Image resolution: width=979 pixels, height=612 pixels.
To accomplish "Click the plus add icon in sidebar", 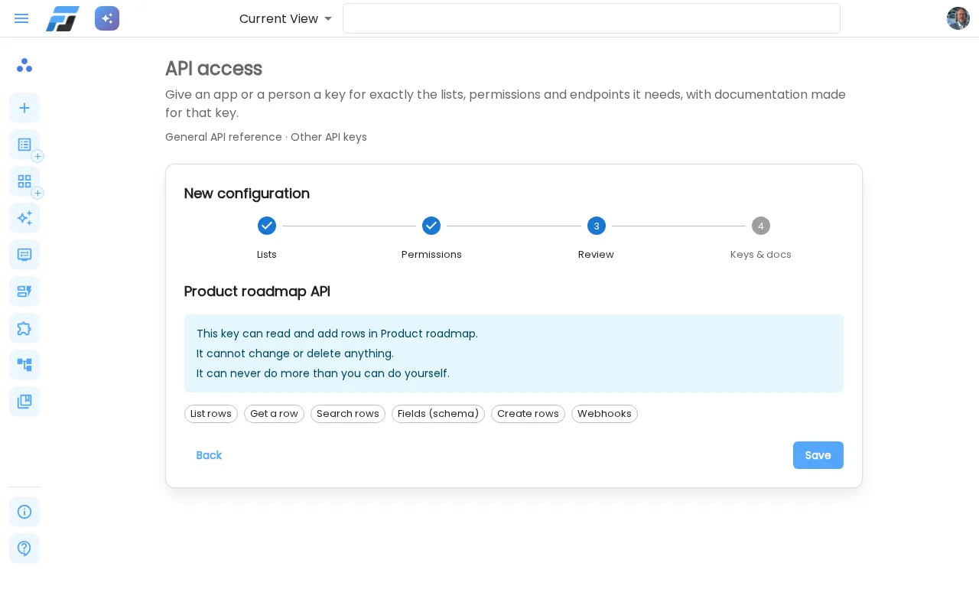I will click(24, 108).
